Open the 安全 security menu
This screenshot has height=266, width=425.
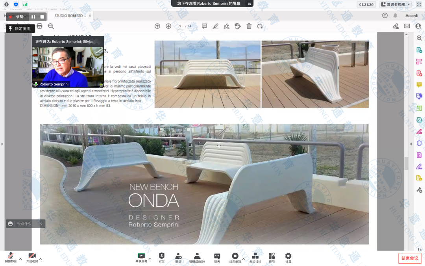(162, 258)
